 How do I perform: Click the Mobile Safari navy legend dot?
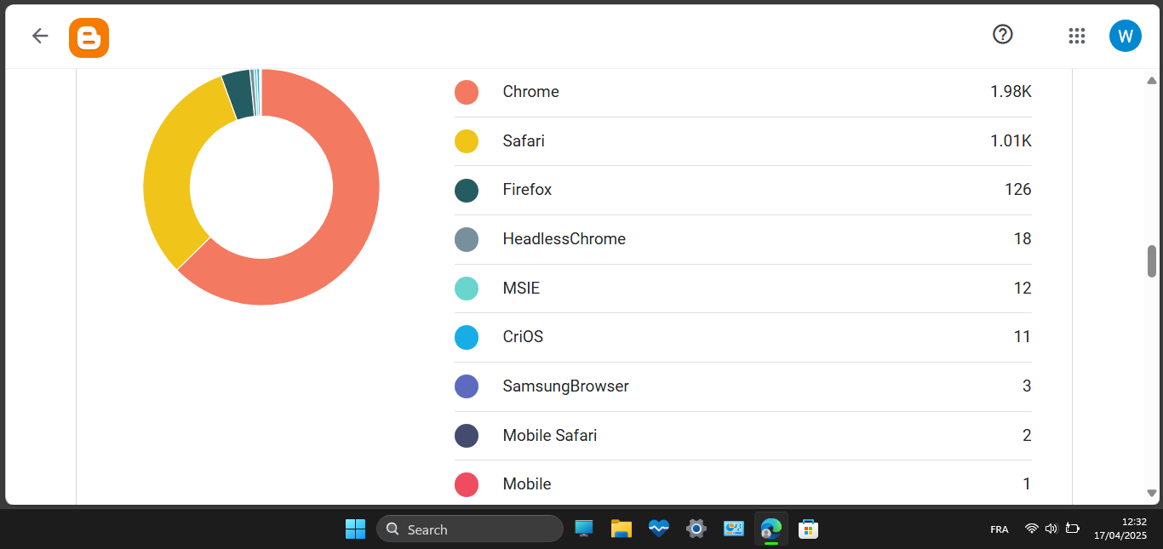[x=467, y=436]
